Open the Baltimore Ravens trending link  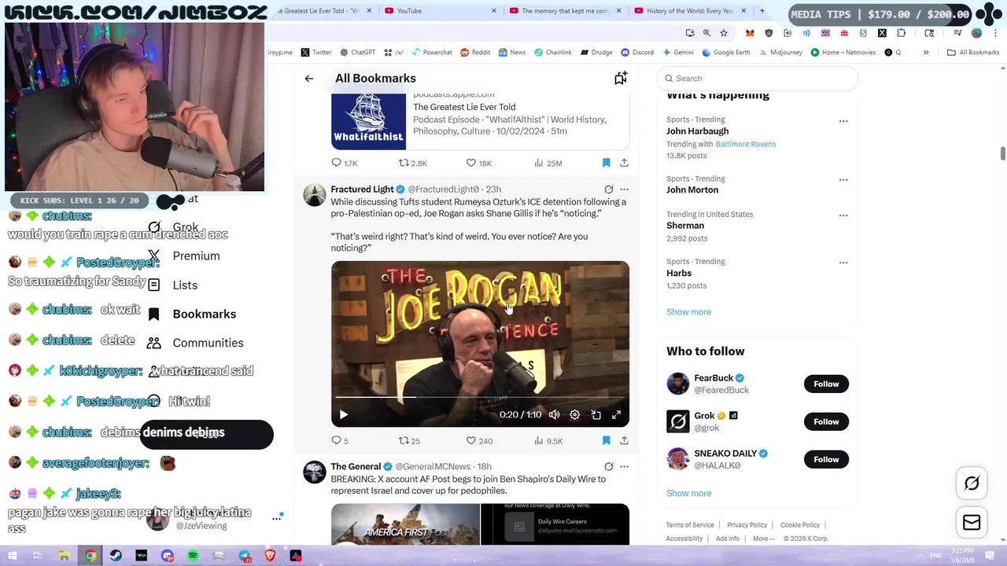[x=746, y=144]
